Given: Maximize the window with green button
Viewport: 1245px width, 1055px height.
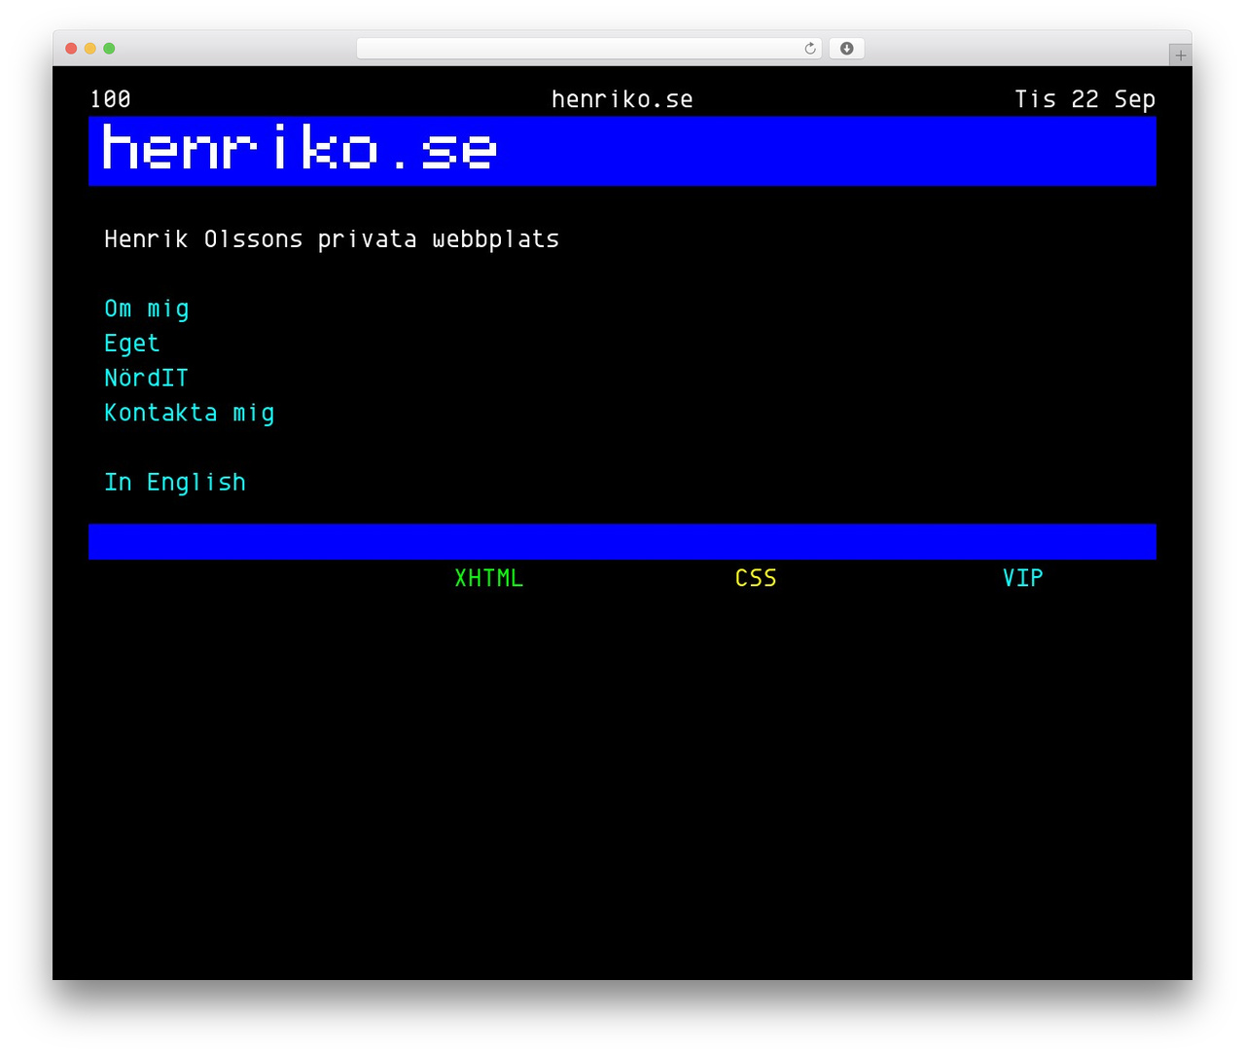Looking at the screenshot, I should pyautogui.click(x=109, y=49).
